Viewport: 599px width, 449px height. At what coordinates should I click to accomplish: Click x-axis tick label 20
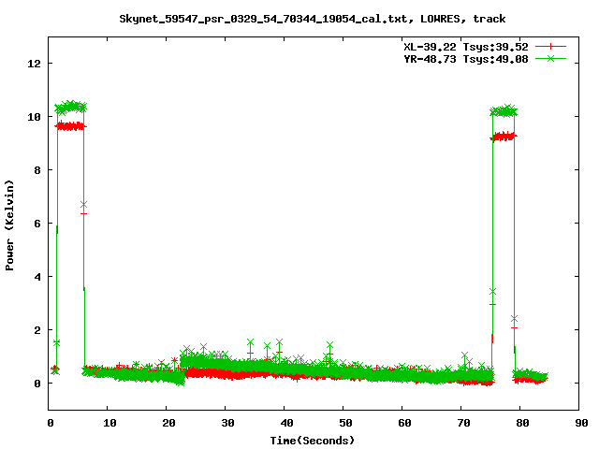pos(168,423)
